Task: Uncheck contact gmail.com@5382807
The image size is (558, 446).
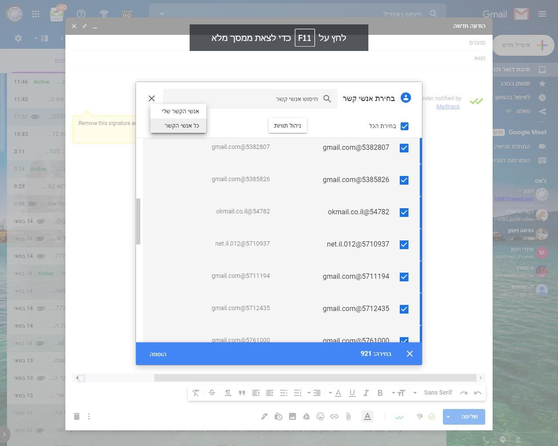Action: point(404,148)
